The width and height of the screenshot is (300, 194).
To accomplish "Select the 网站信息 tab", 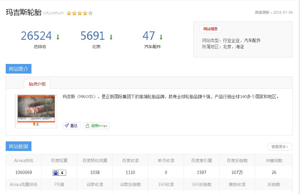I will pyautogui.click(x=211, y=29).
